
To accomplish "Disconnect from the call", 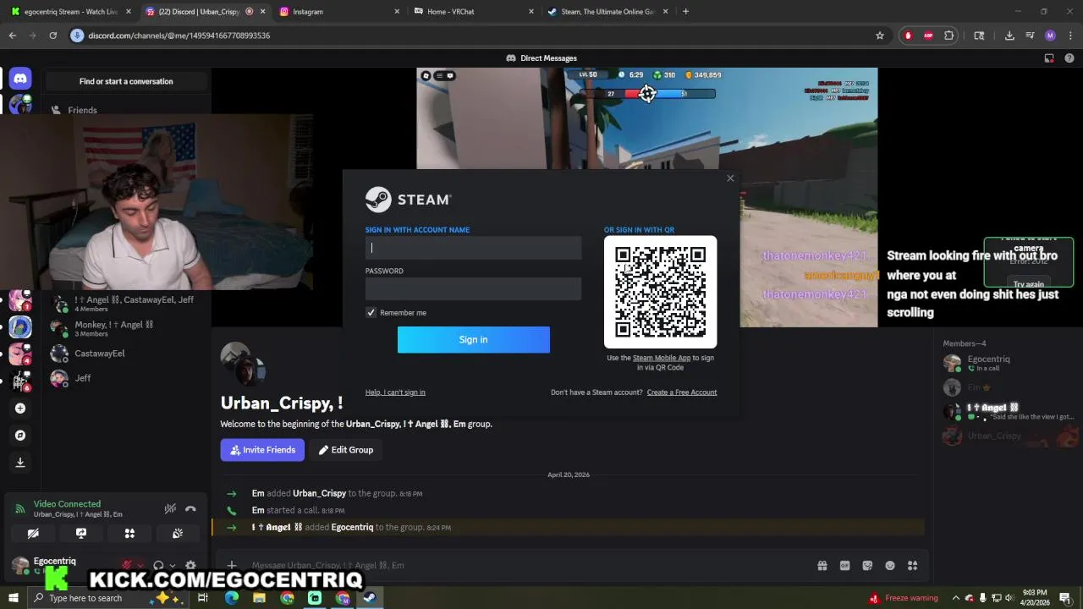I will click(x=190, y=509).
